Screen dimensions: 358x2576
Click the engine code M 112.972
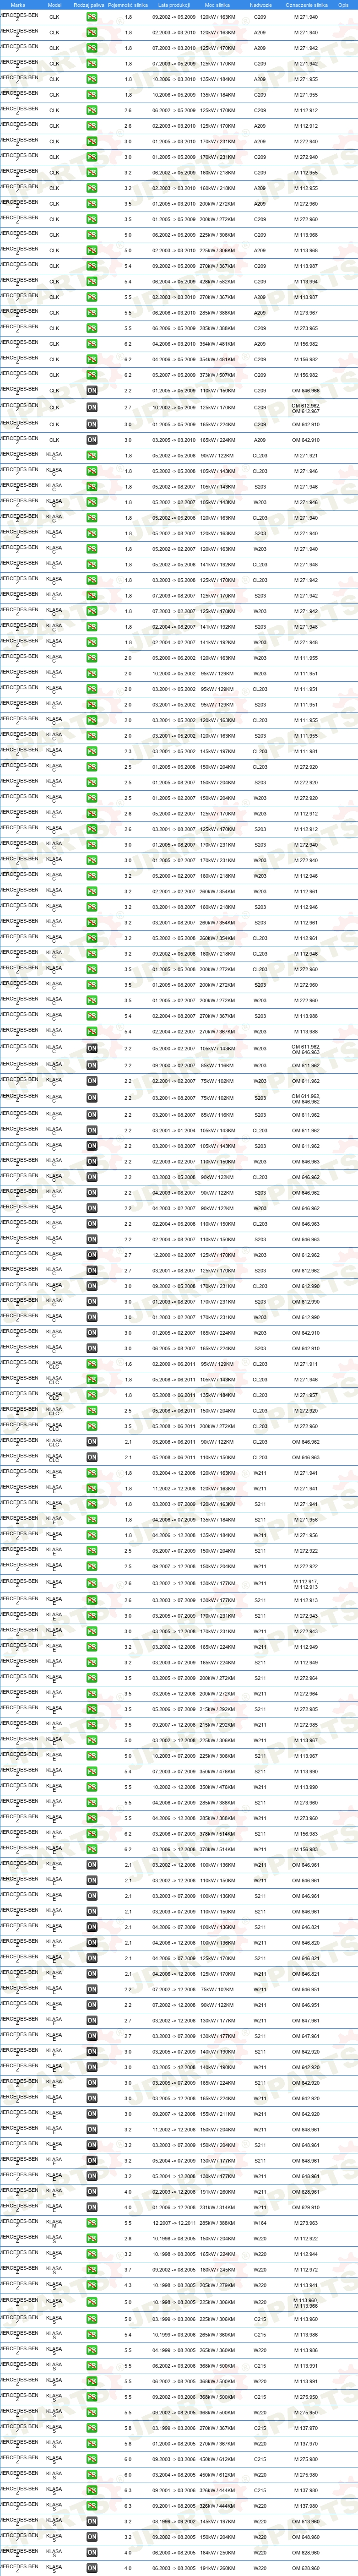tap(306, 2269)
